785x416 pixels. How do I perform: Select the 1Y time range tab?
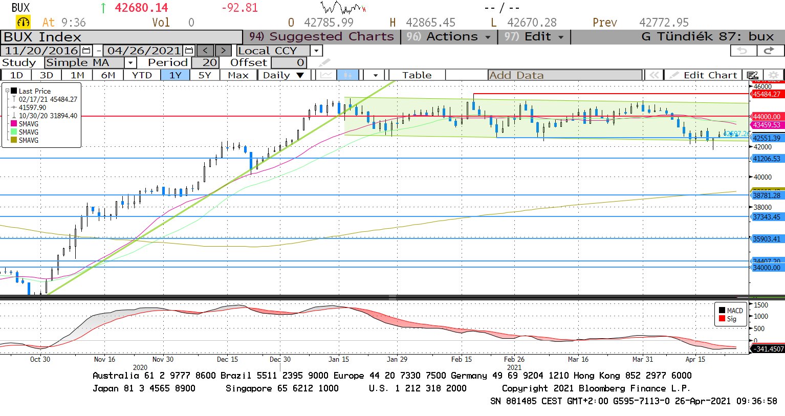click(176, 75)
